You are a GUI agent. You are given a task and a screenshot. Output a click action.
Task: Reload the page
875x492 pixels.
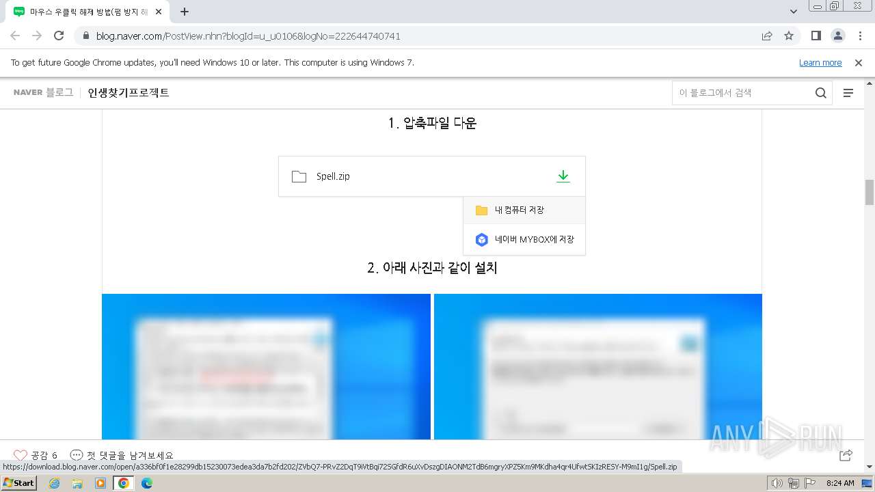[x=59, y=36]
